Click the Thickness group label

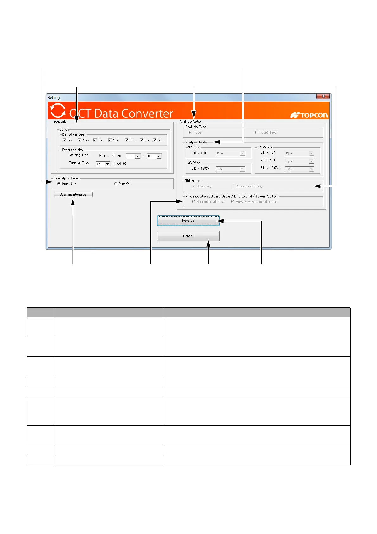(193, 181)
